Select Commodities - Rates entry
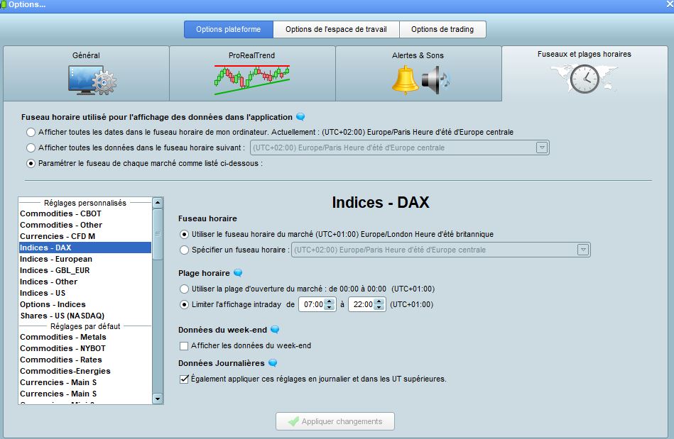This screenshot has height=439, width=674. coord(85,360)
